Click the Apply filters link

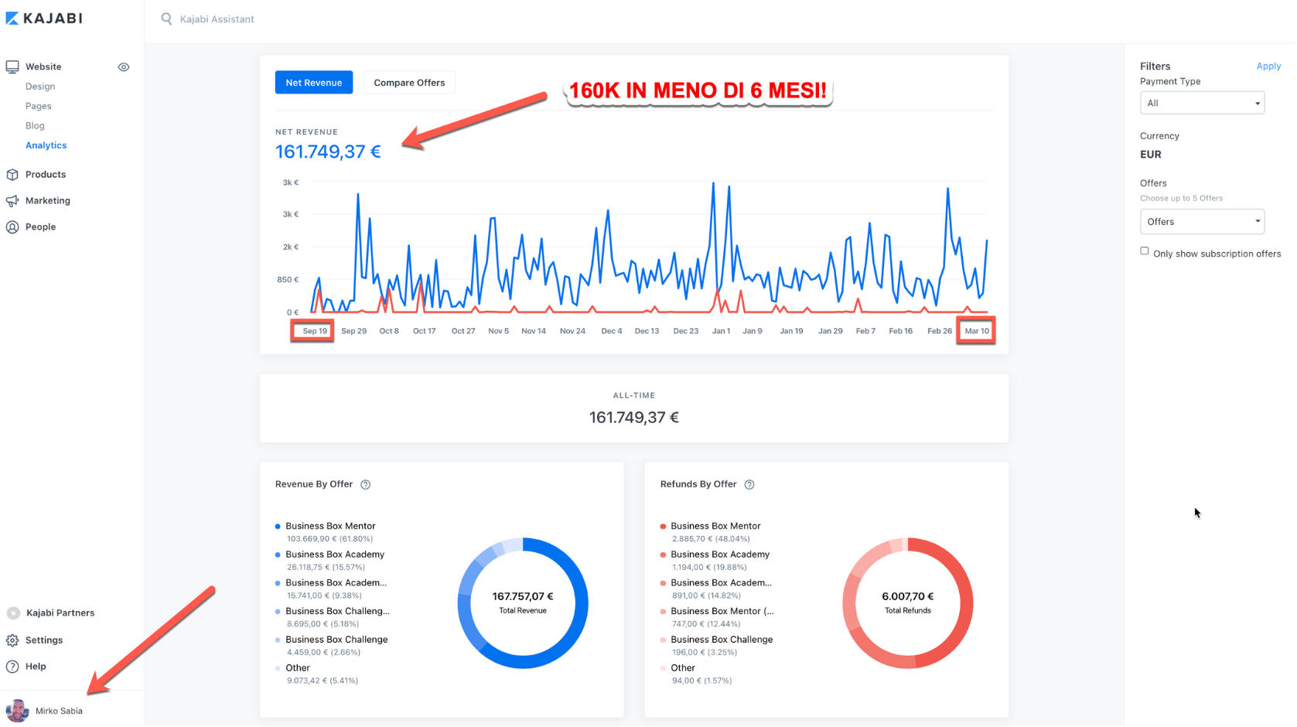coord(1268,67)
